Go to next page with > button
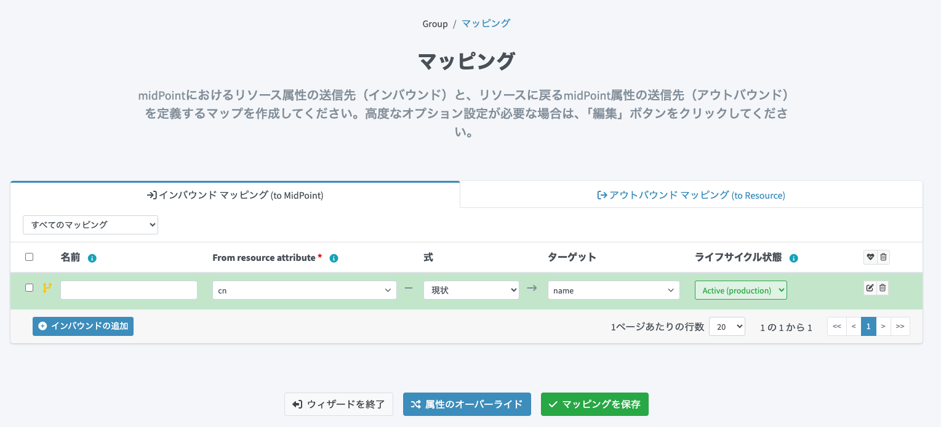The image size is (941, 427). (883, 326)
